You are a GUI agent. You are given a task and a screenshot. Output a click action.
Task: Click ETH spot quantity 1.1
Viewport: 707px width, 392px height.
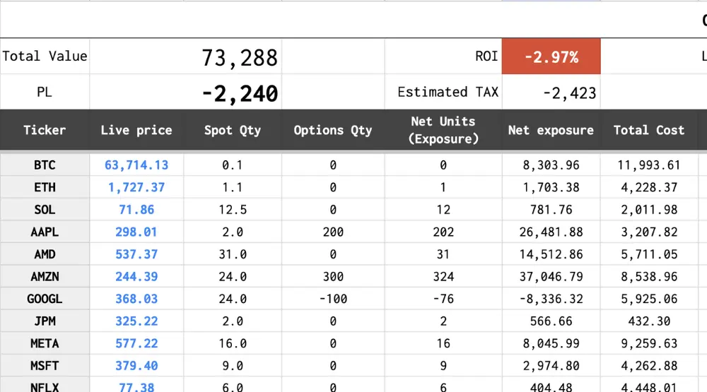232,187
